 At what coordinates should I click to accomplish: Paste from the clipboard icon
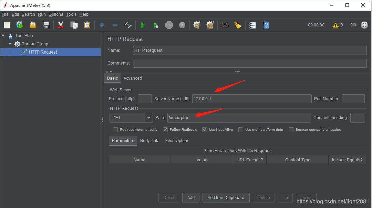[x=87, y=25]
